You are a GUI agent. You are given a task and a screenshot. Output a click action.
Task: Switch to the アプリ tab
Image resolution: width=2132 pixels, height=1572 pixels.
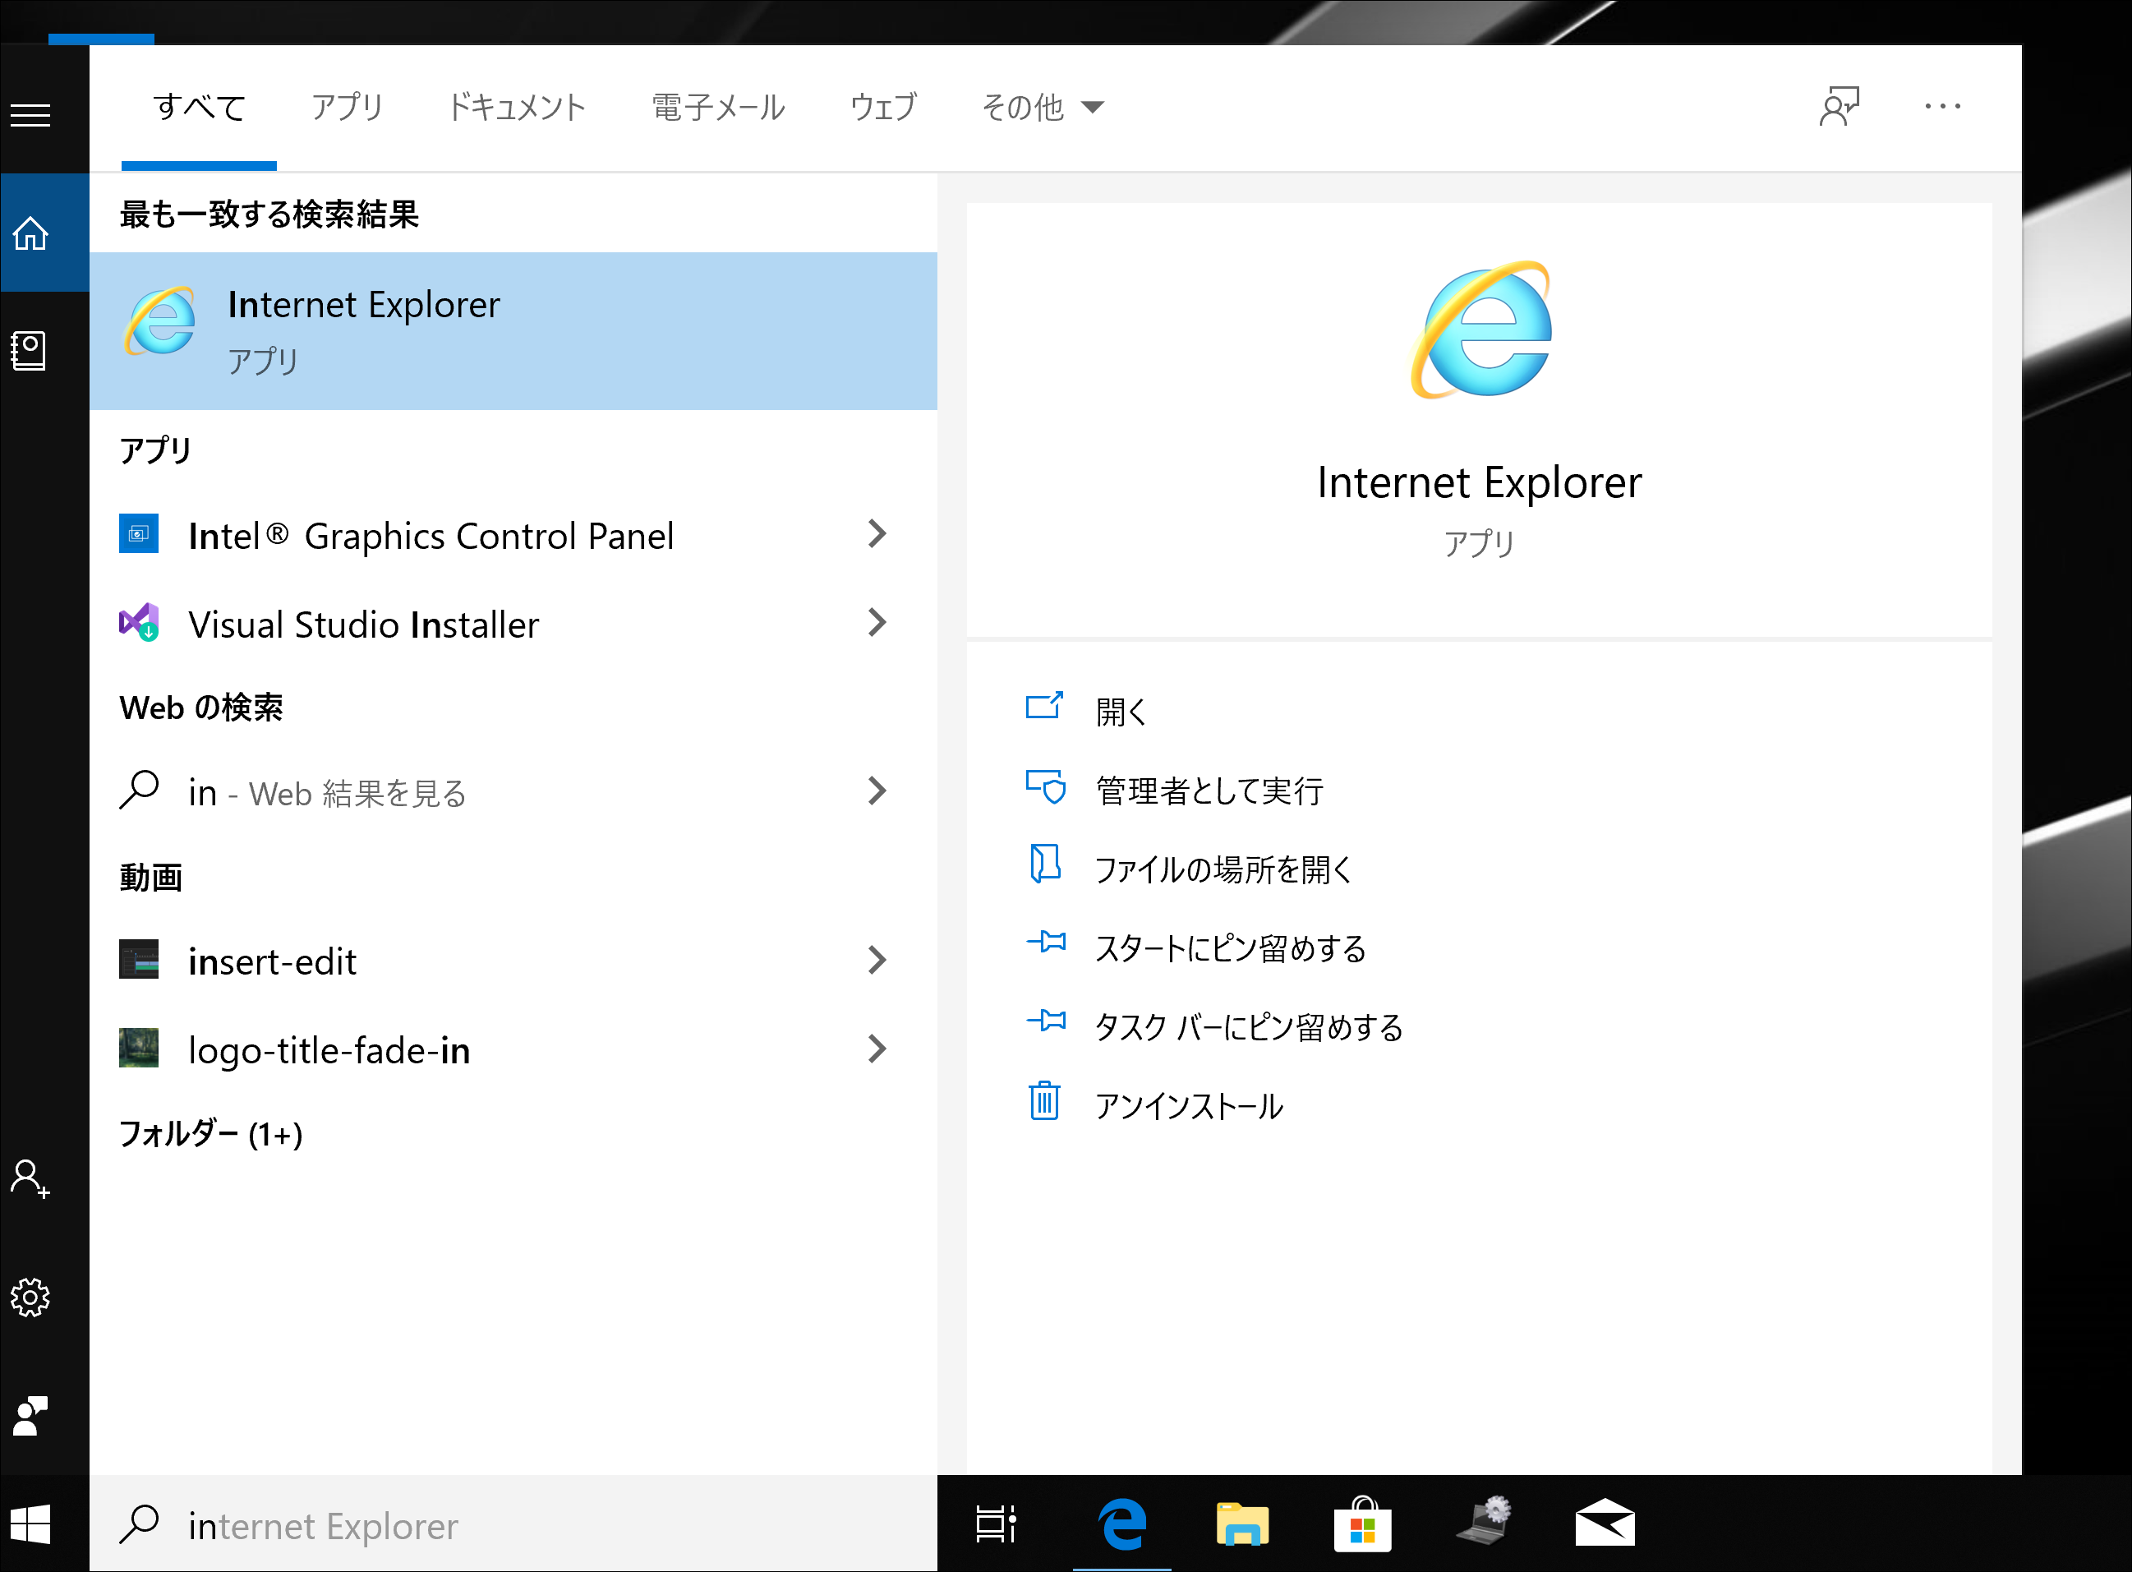pos(348,107)
